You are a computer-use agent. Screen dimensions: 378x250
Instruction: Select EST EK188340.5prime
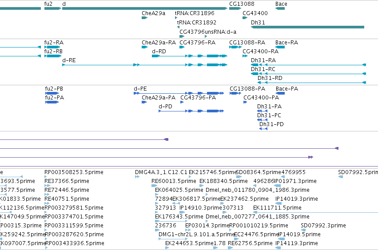(x=223, y=181)
